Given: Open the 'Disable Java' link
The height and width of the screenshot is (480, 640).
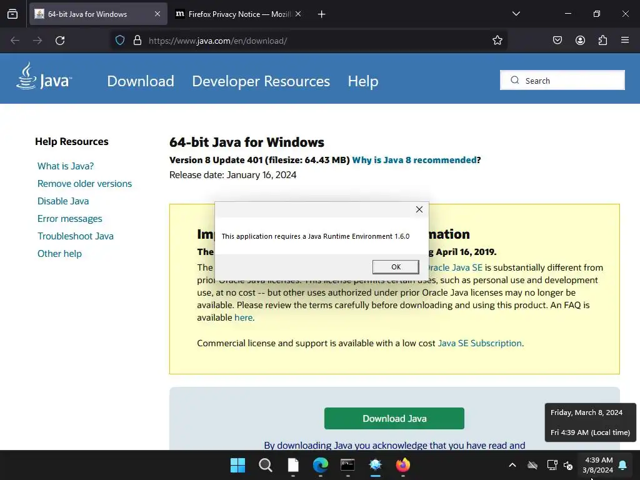Looking at the screenshot, I should tap(63, 201).
